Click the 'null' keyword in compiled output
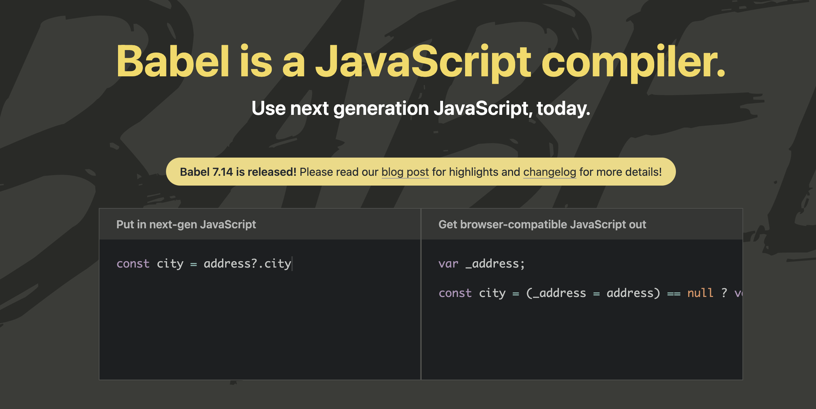816x409 pixels. 700,293
